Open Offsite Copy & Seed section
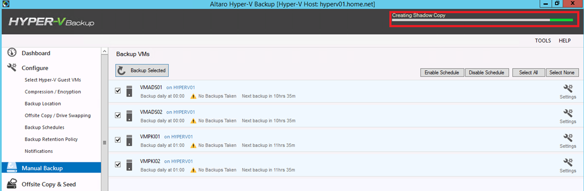This screenshot has height=191, width=584. [48, 184]
